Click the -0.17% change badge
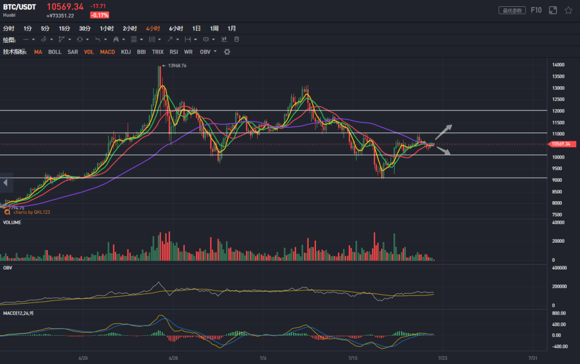 100,15
